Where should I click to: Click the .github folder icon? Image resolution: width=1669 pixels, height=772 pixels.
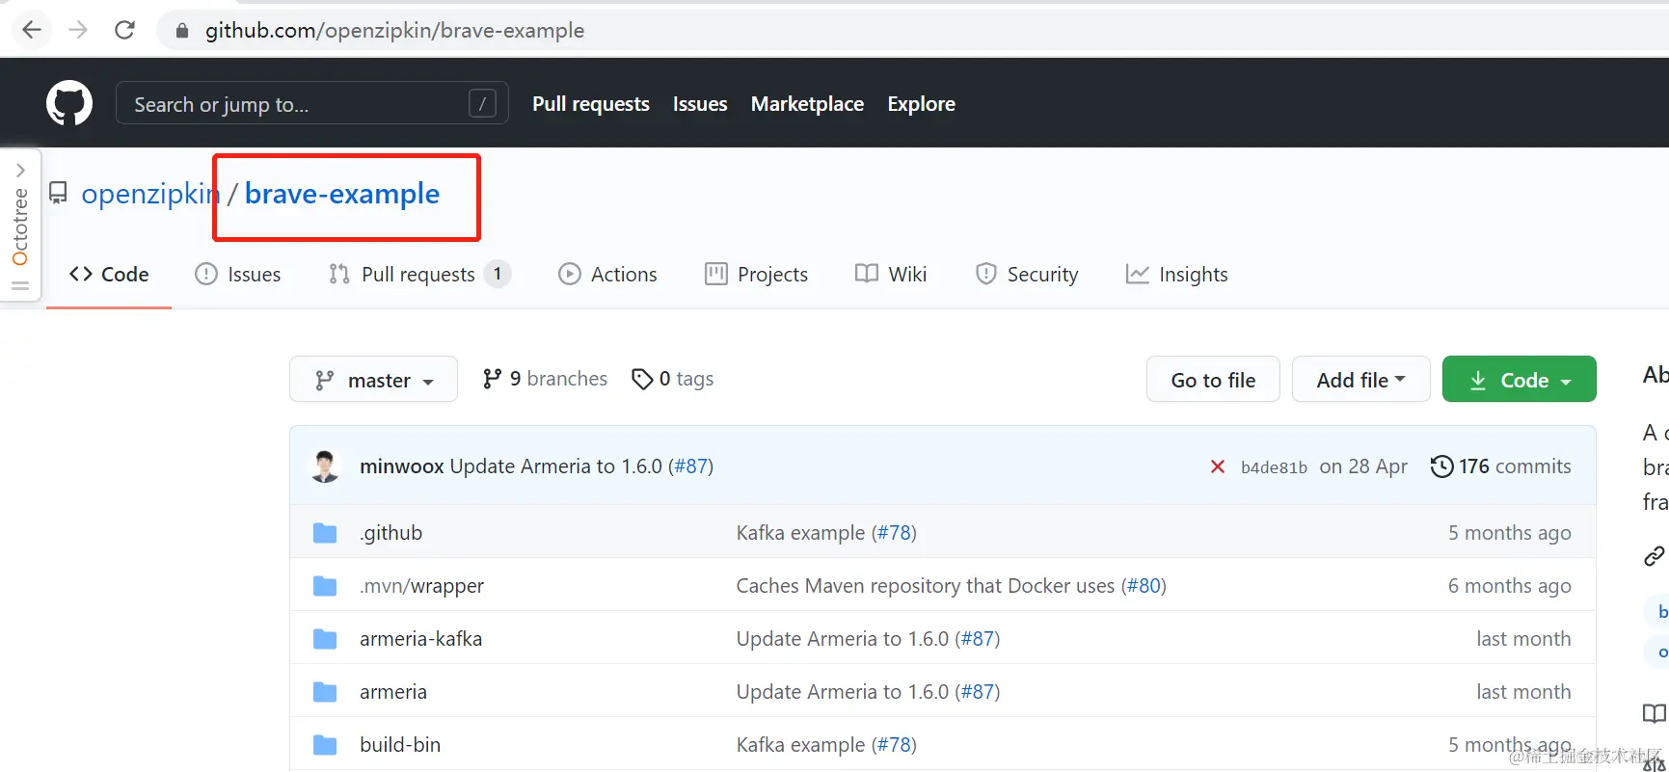pyautogui.click(x=325, y=533)
